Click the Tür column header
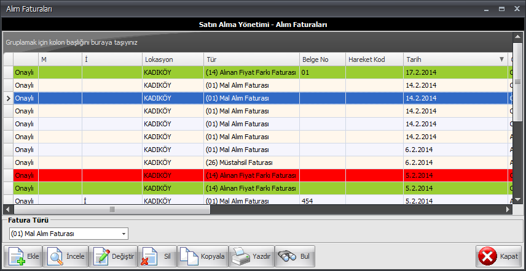This screenshot has width=526, height=271. (x=251, y=59)
